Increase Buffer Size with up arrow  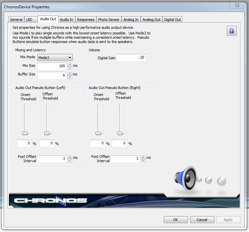coord(70,74)
